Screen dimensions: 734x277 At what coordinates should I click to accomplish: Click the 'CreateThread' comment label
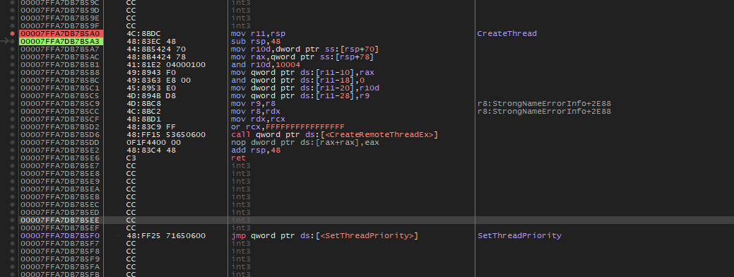507,34
